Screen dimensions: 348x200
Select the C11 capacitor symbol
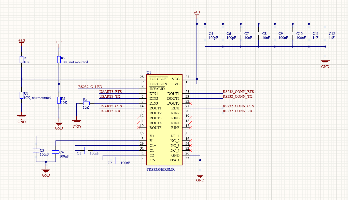[309, 34]
